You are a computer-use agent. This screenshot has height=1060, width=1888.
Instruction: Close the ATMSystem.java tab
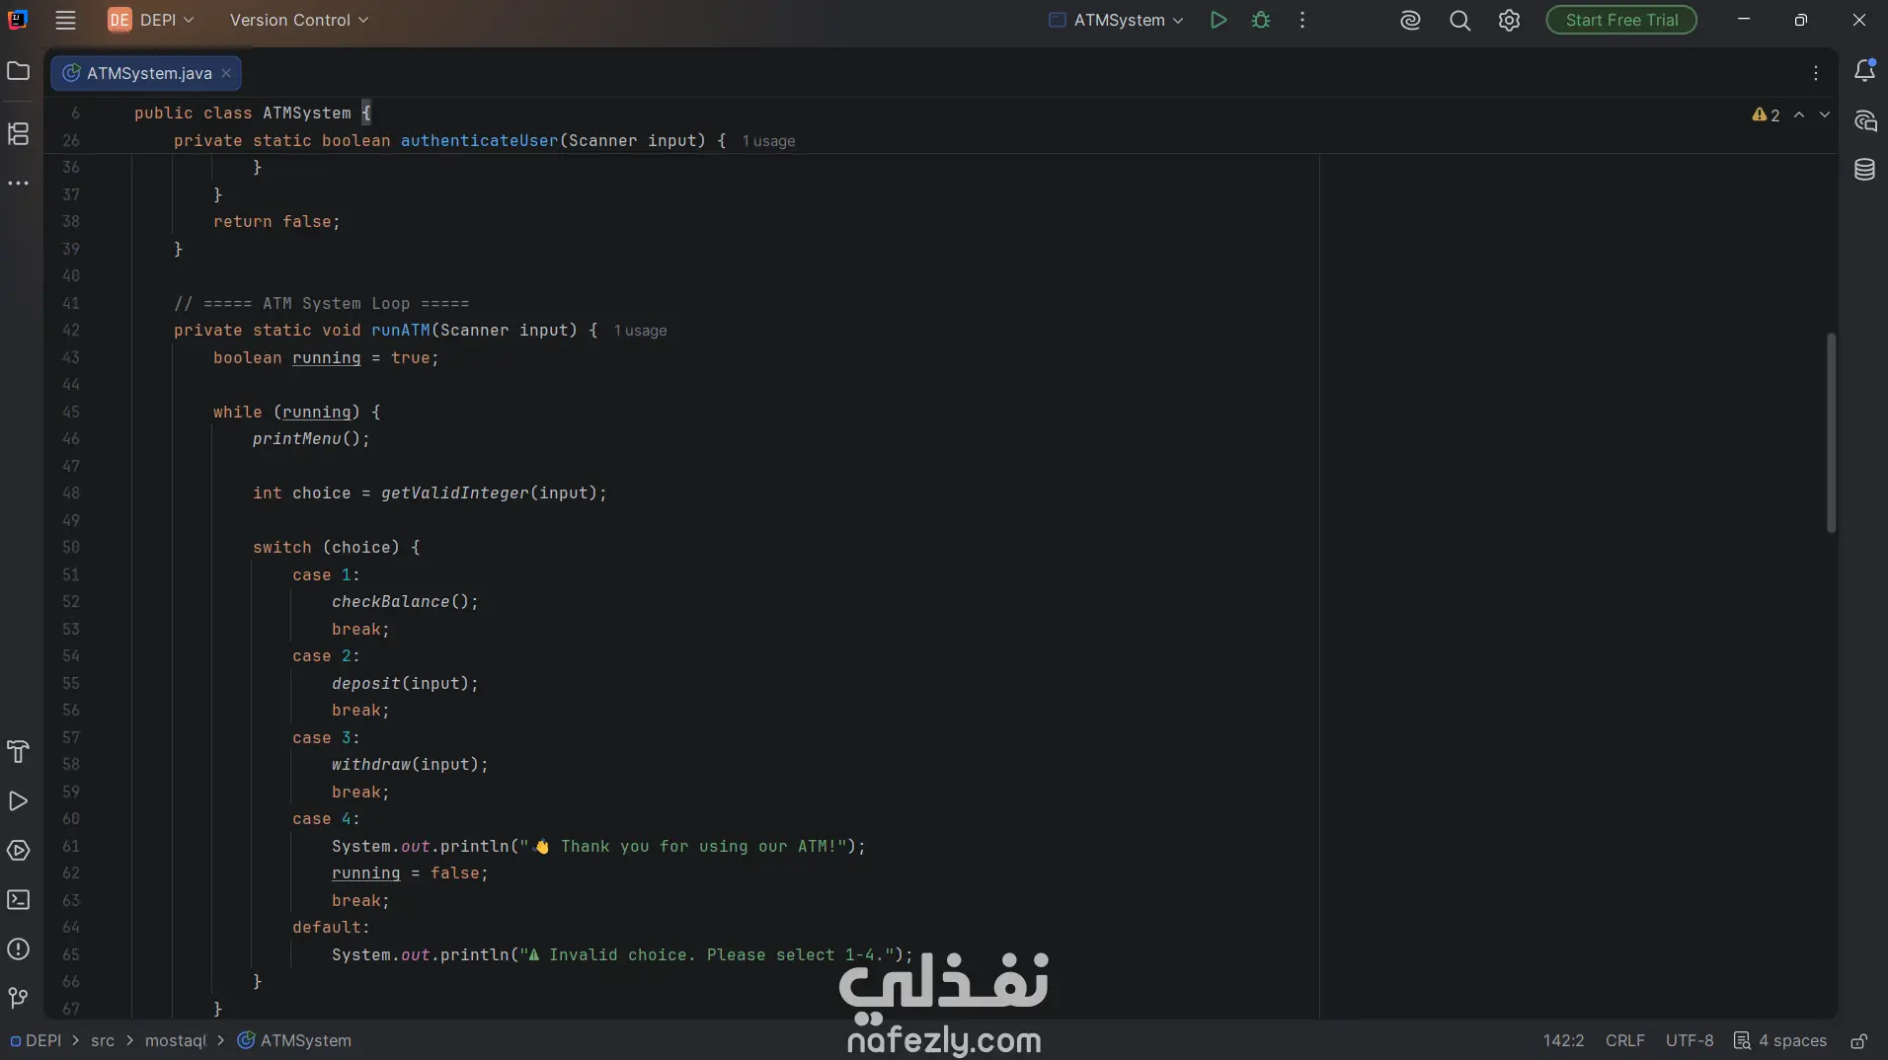226,73
